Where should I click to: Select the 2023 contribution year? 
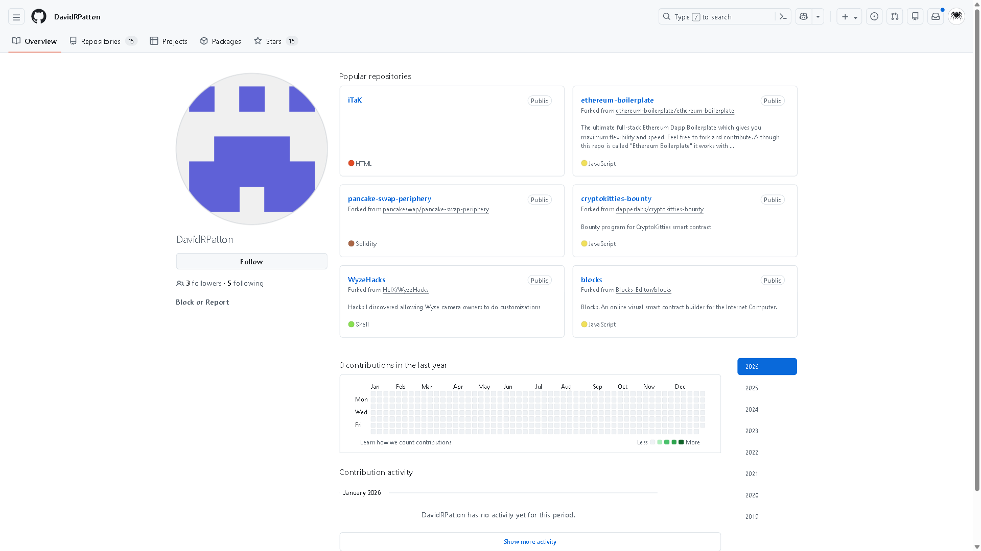click(x=752, y=431)
